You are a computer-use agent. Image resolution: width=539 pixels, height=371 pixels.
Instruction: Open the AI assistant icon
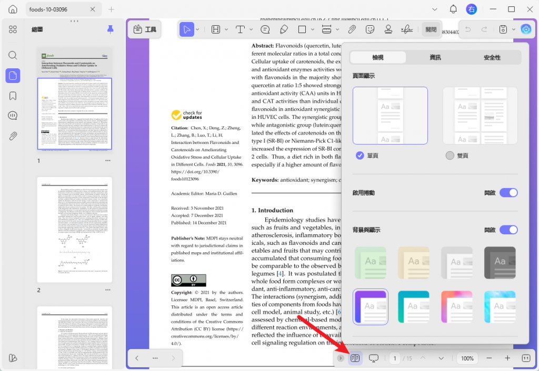526,29
